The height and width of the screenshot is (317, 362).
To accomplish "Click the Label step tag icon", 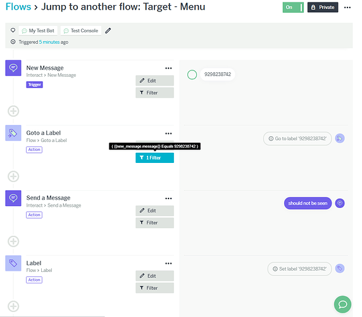I will pos(13,263).
